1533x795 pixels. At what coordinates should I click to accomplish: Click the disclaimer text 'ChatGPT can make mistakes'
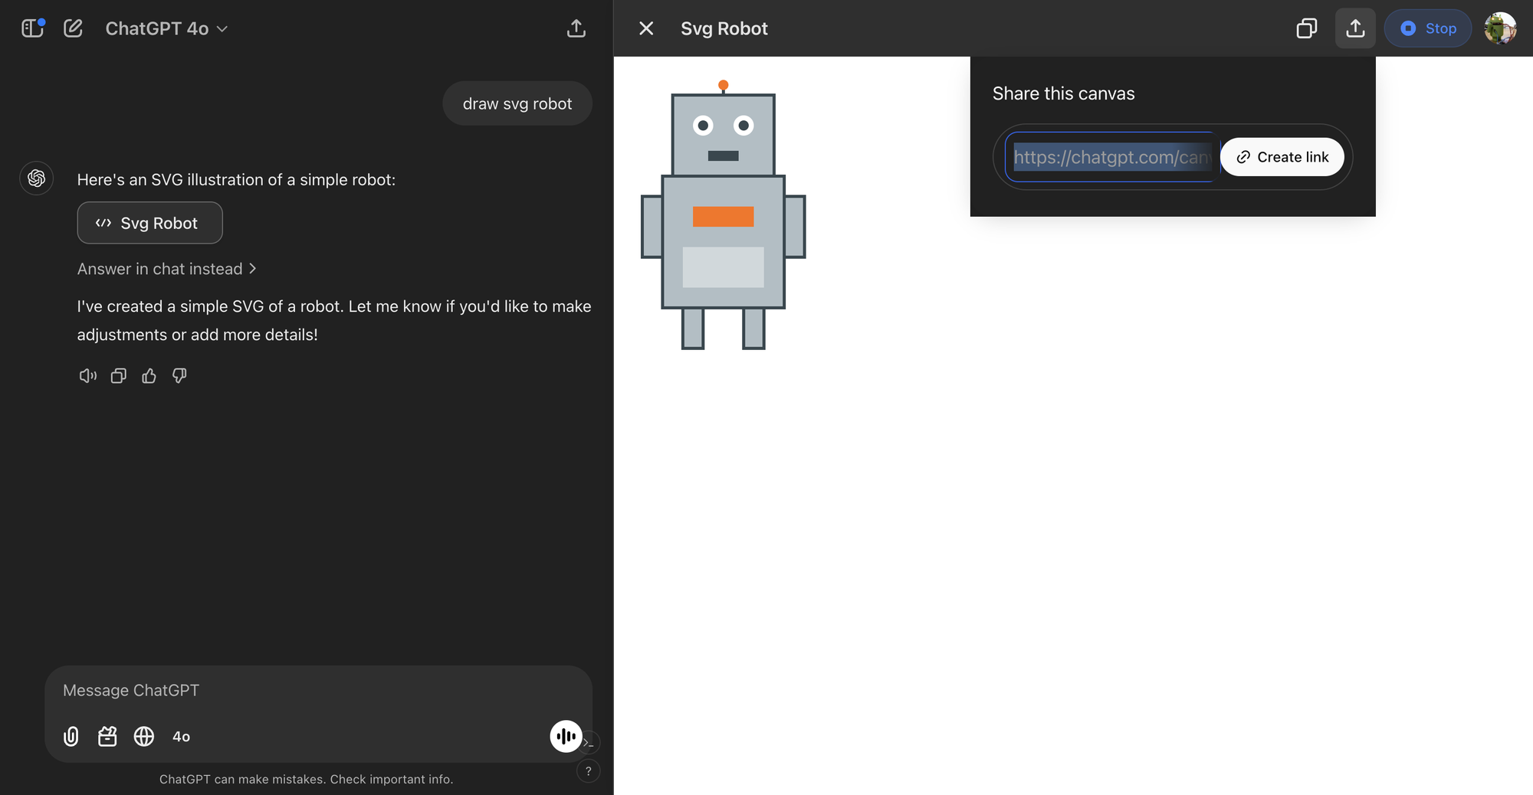(243, 779)
